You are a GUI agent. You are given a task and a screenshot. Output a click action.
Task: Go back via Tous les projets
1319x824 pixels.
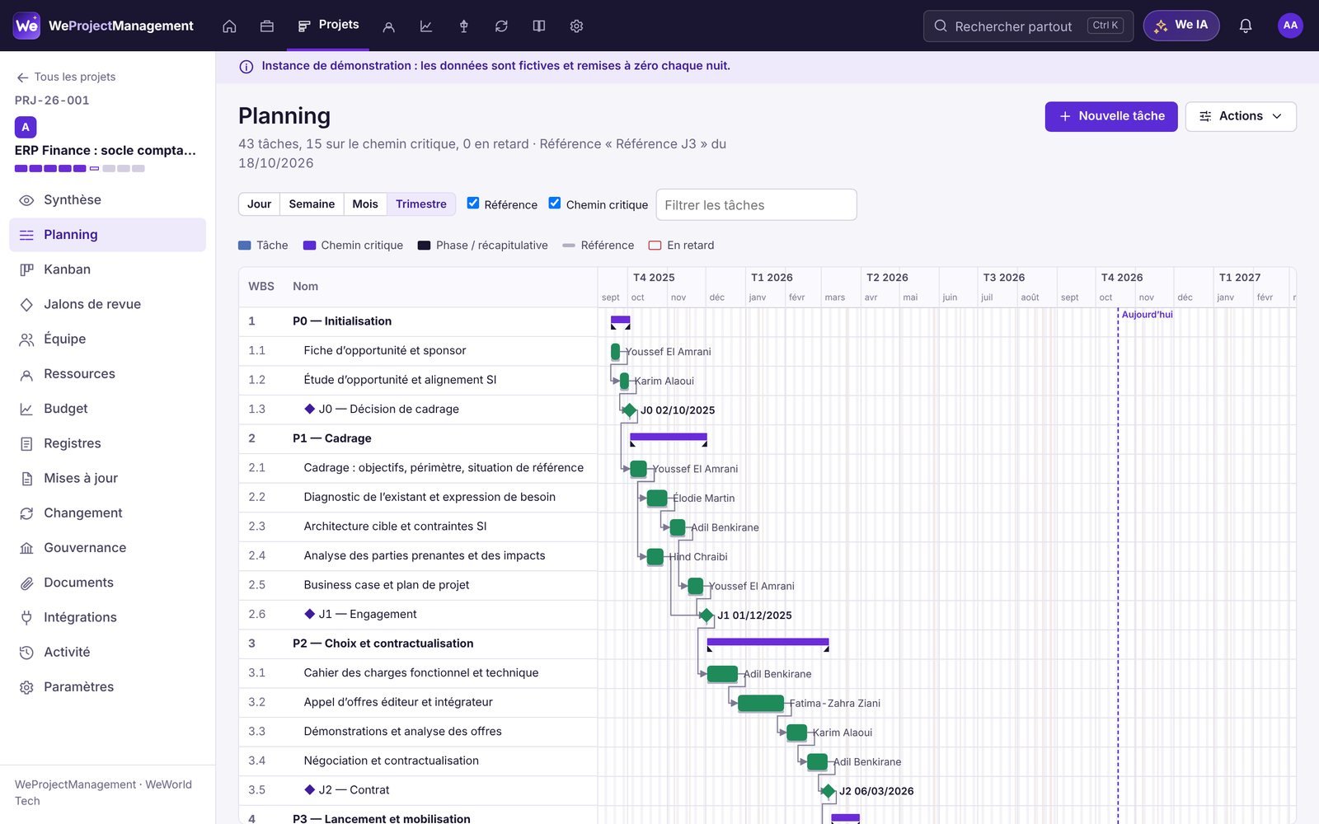click(x=66, y=77)
